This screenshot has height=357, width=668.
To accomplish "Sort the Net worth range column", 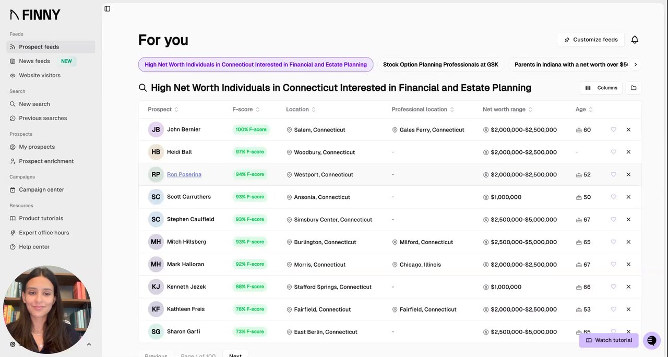I will 507,110.
